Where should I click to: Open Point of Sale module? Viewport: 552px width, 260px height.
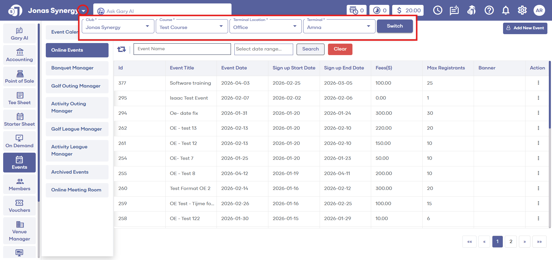20,77
